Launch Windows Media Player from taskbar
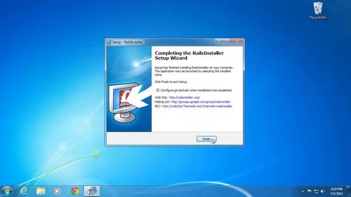Image resolution: width=351 pixels, height=197 pixels. (57, 192)
